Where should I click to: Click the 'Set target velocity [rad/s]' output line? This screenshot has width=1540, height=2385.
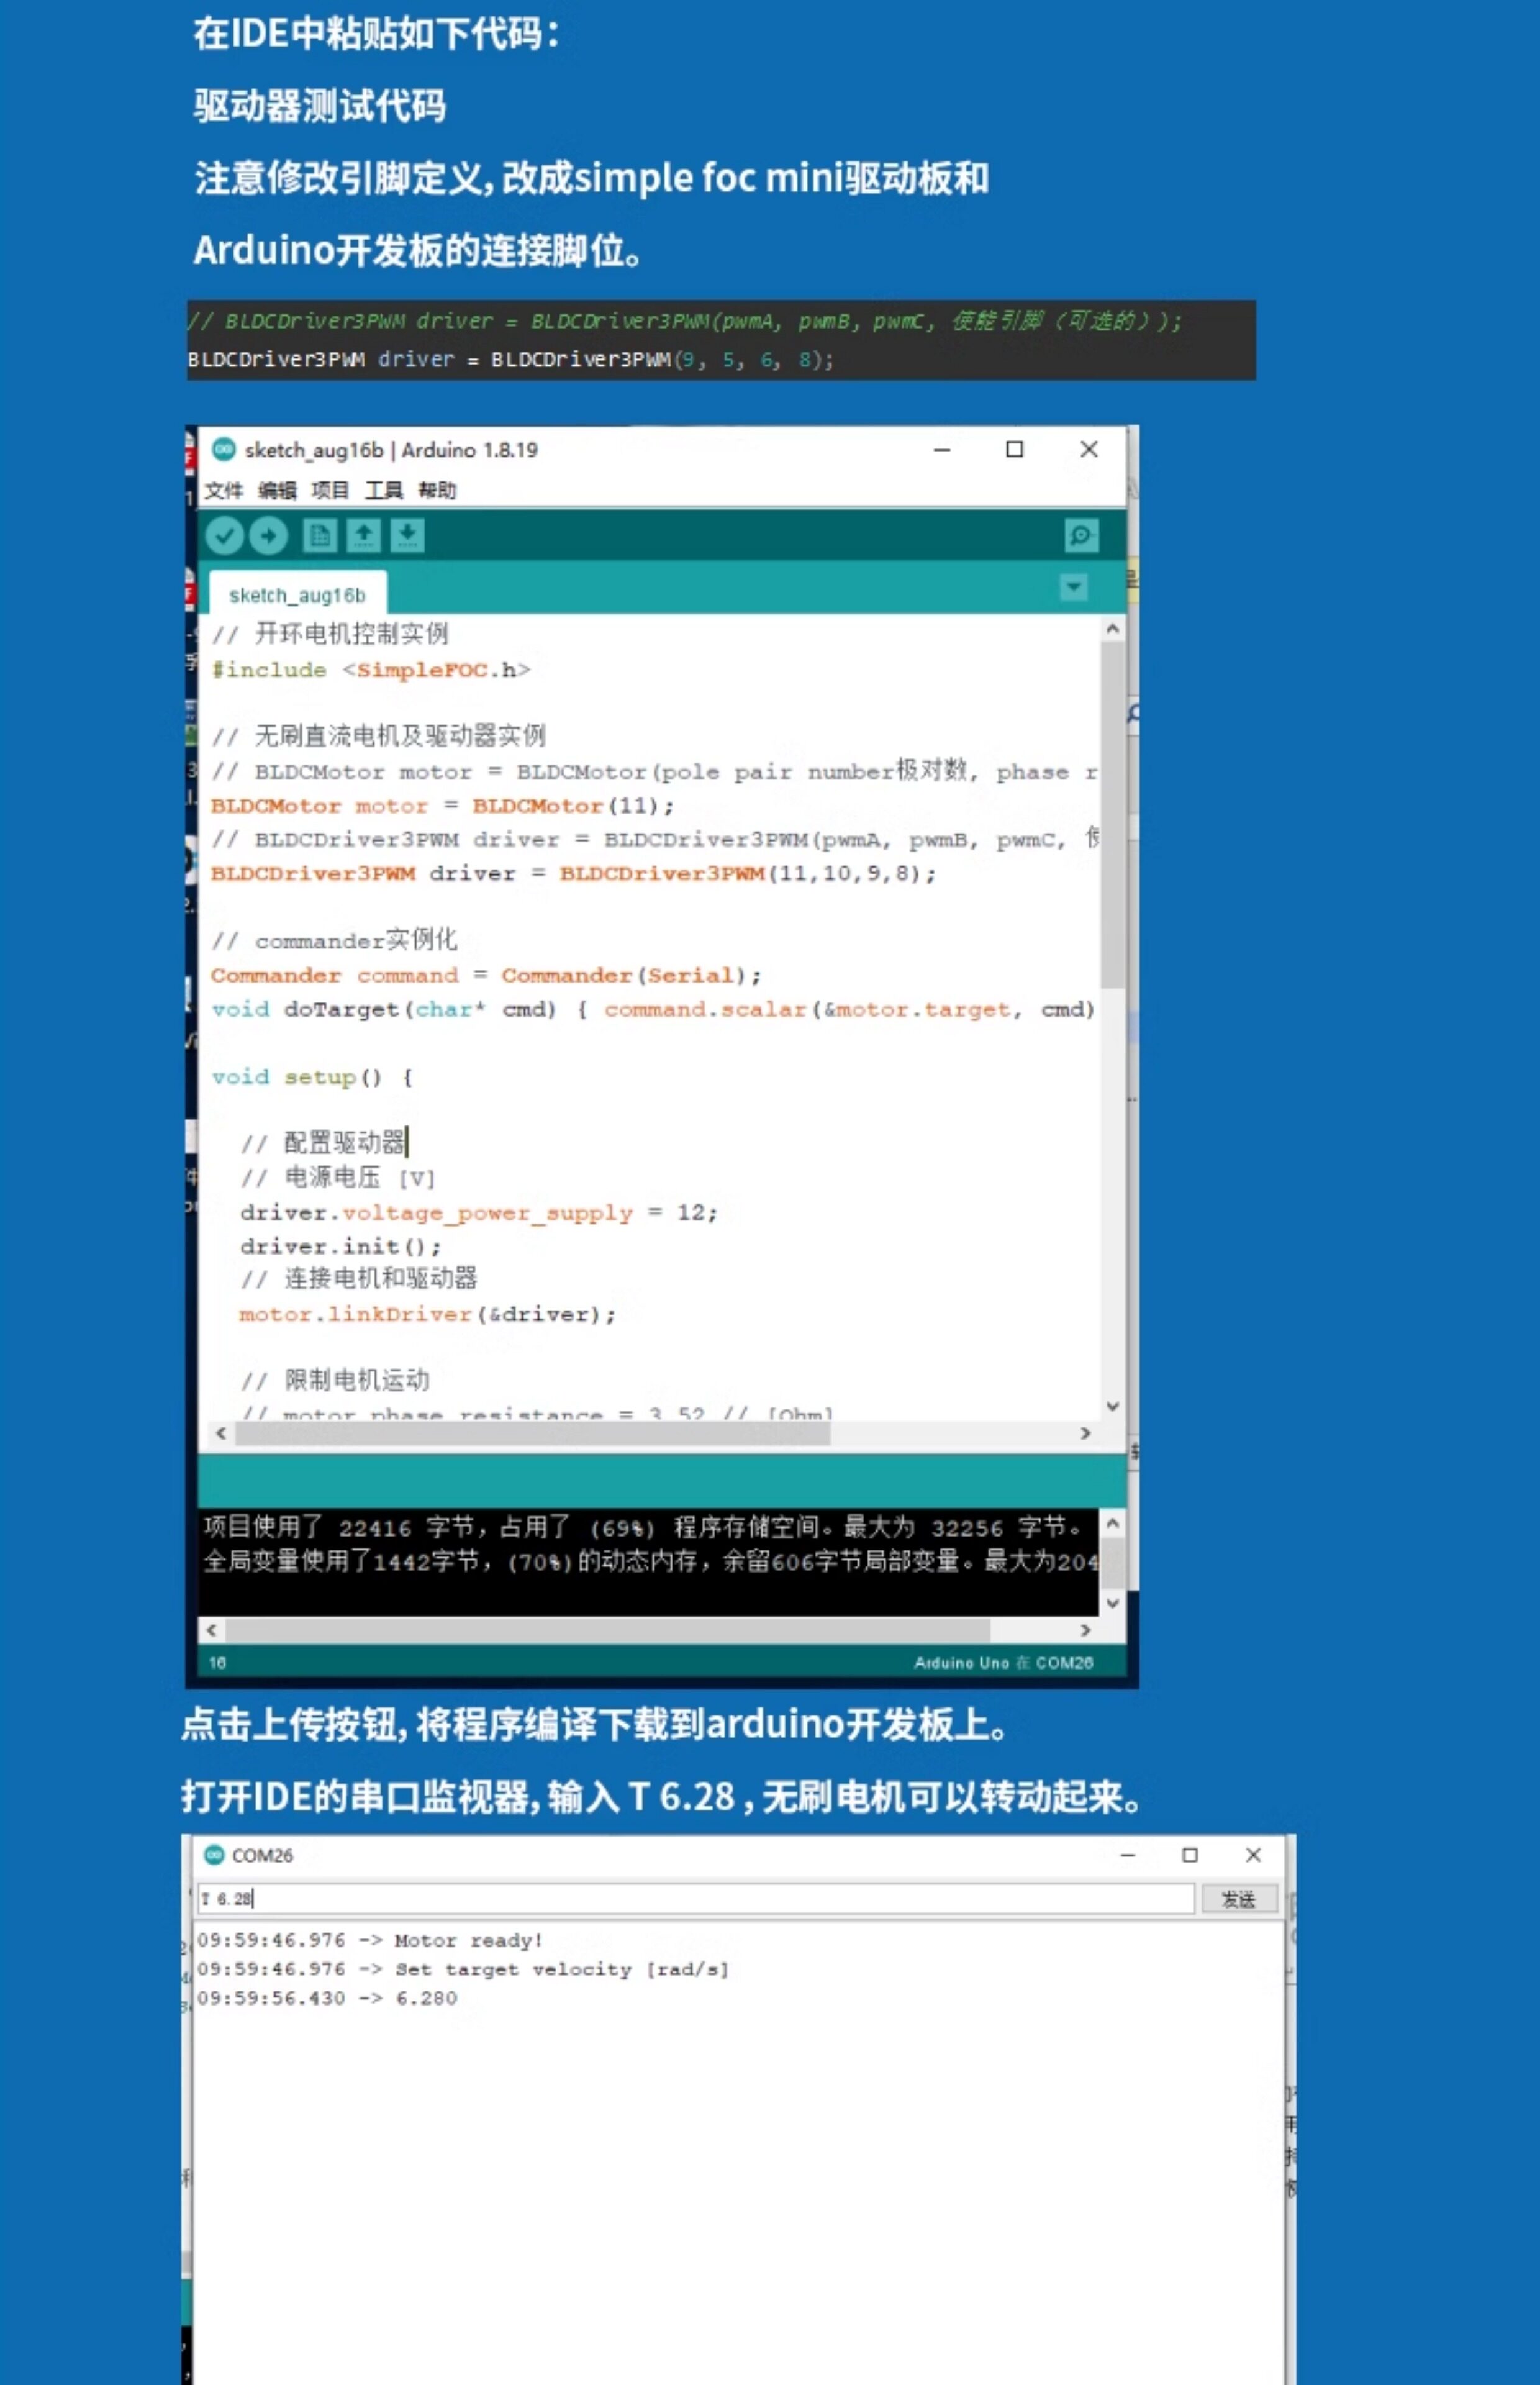click(x=463, y=1969)
